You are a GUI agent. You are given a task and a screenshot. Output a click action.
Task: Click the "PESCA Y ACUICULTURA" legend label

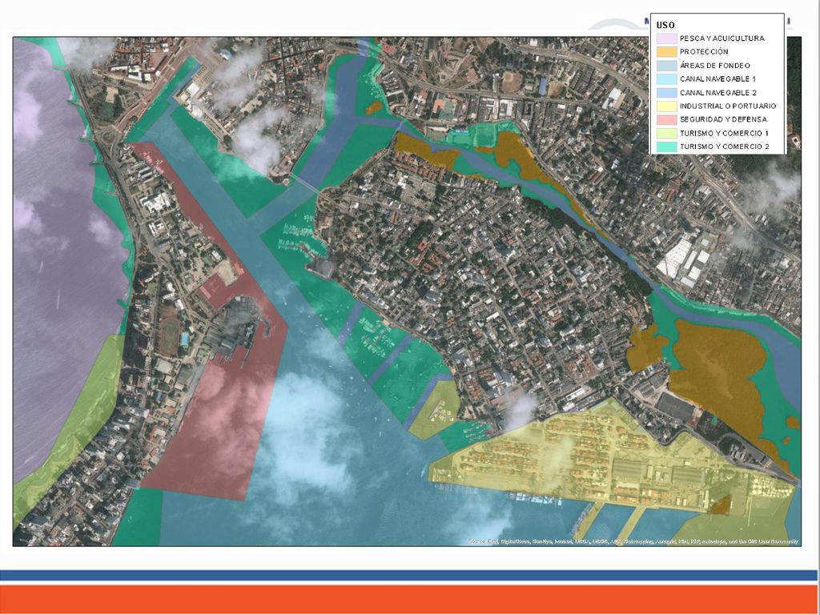click(722, 38)
